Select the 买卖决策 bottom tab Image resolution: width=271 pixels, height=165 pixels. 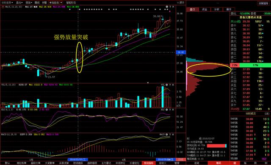point(64,163)
